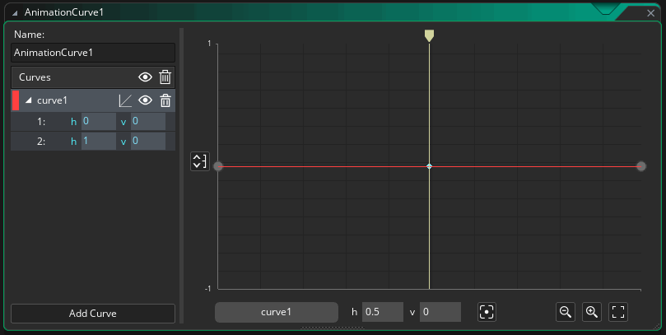Edit the v 0 field below graph
The image size is (666, 335).
[440, 312]
